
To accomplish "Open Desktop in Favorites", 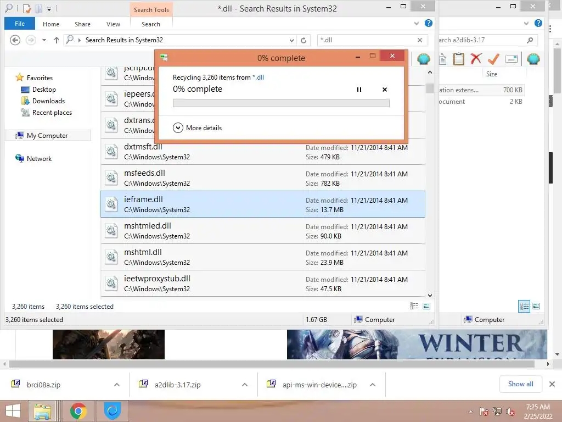I will (x=44, y=90).
